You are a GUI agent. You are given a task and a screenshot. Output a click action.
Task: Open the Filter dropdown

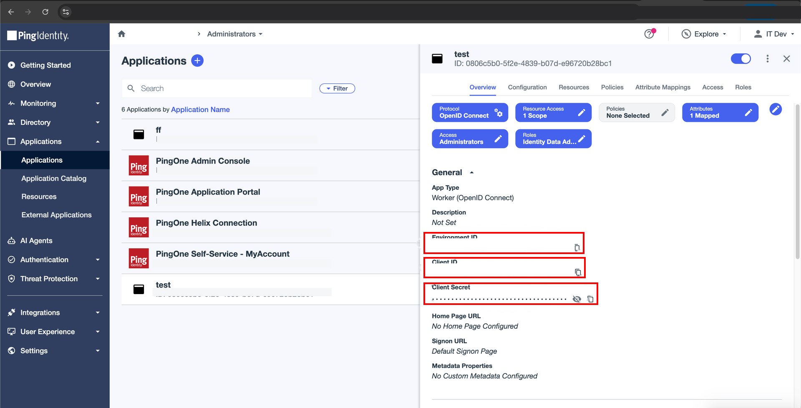pyautogui.click(x=337, y=88)
